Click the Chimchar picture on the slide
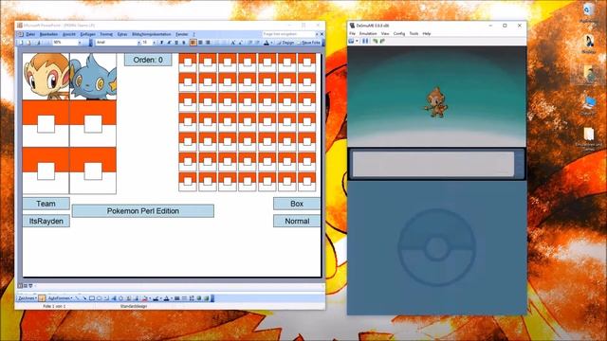Screen dimensions: 607x341 [x=46, y=77]
